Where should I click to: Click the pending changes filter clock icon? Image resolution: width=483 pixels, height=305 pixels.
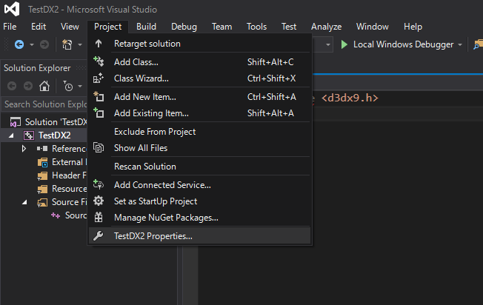coord(67,86)
